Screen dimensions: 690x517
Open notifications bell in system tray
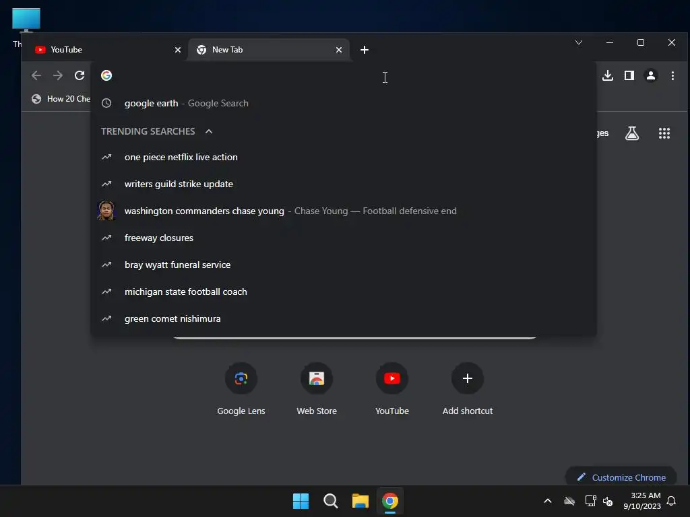672,501
